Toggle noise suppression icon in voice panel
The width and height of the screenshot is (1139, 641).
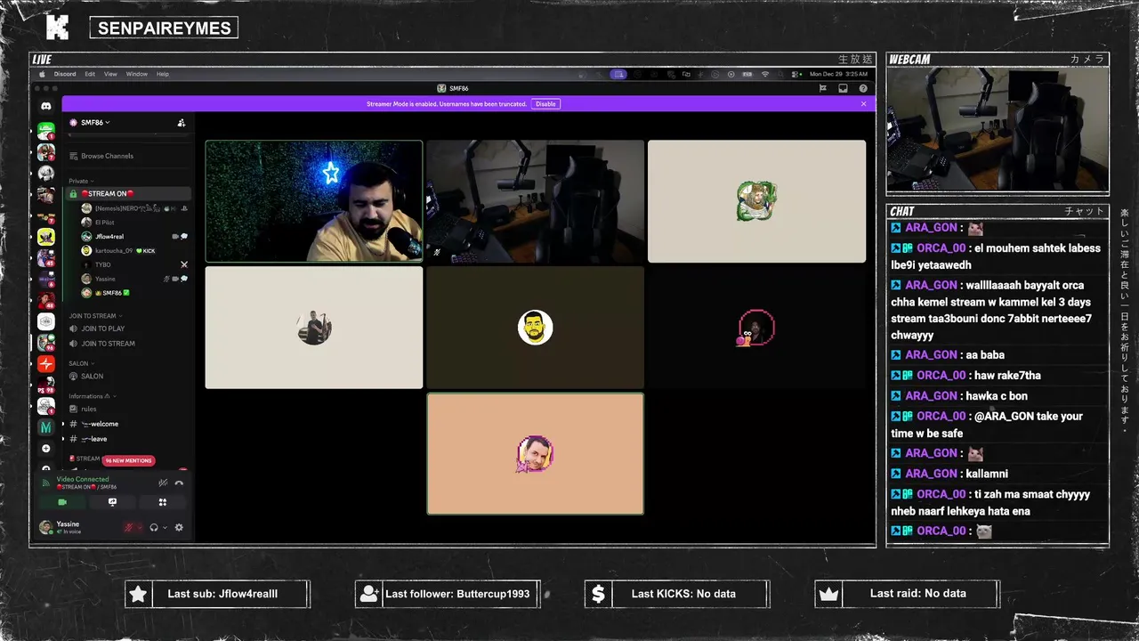(163, 483)
